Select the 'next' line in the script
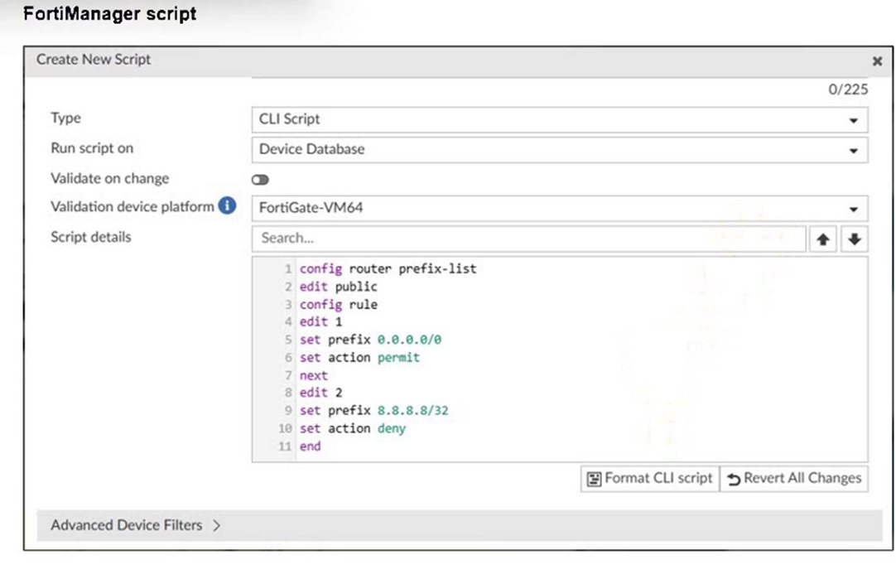Image resolution: width=896 pixels, height=584 pixels. tap(314, 375)
